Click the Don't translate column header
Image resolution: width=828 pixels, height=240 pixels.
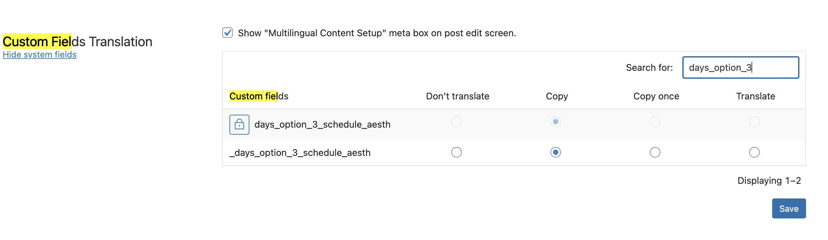pos(458,96)
